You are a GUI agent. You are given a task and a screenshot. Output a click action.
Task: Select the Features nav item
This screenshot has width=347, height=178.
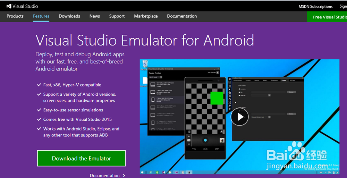[41, 16]
